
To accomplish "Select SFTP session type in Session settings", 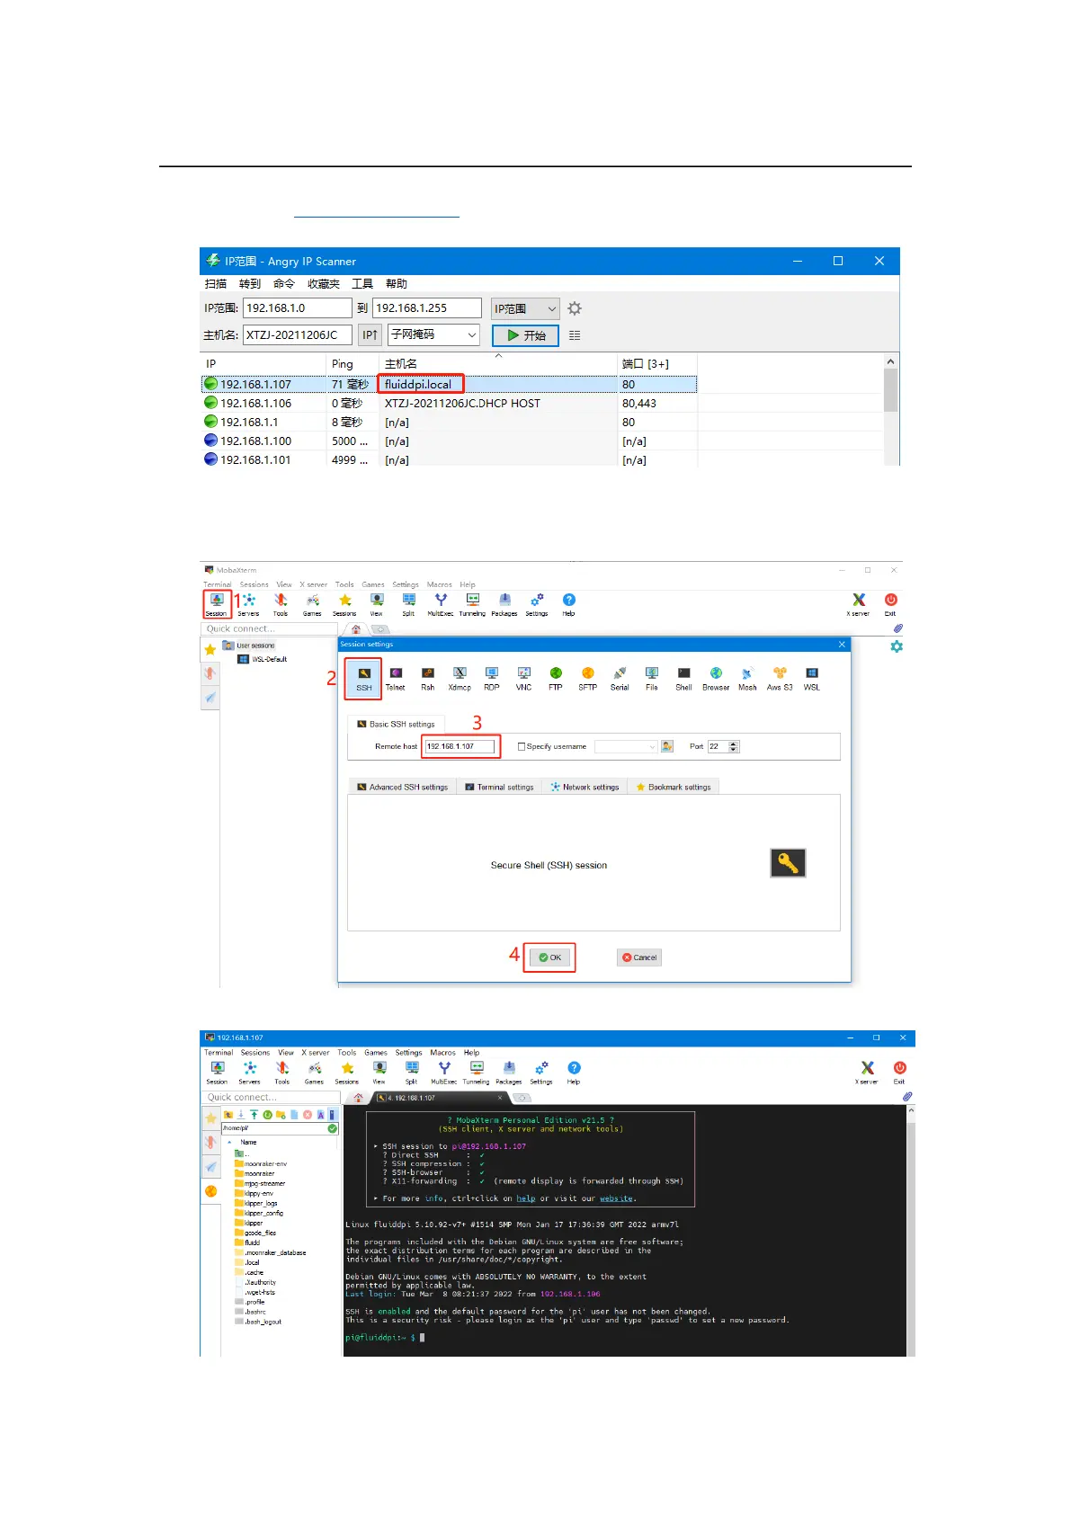I will coord(588,678).
